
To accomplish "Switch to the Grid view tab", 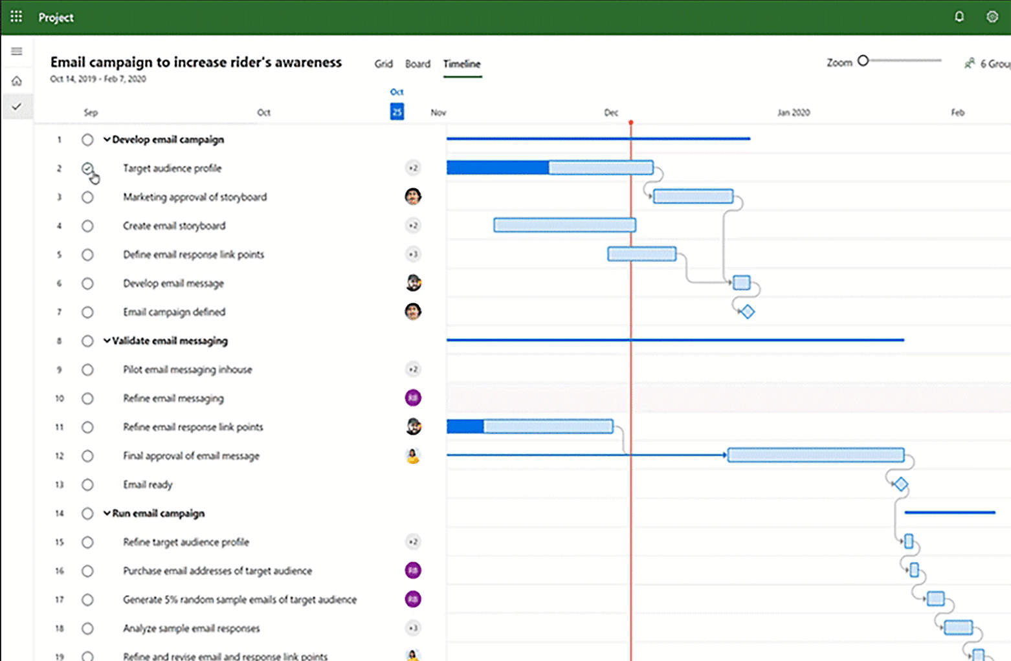I will (383, 63).
